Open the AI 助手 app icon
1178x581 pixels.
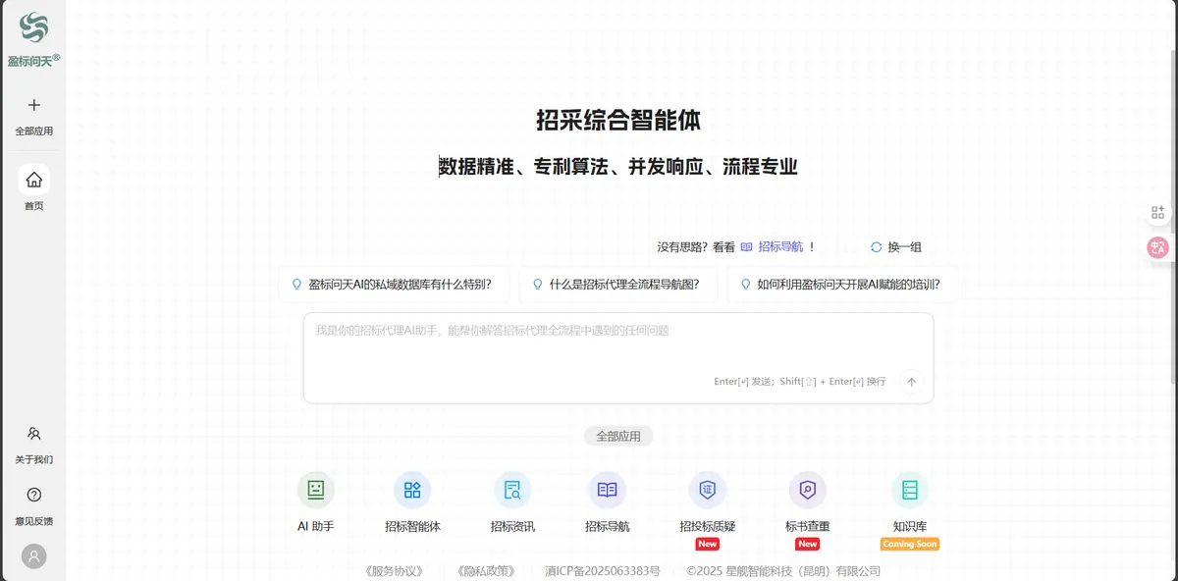pyautogui.click(x=316, y=490)
